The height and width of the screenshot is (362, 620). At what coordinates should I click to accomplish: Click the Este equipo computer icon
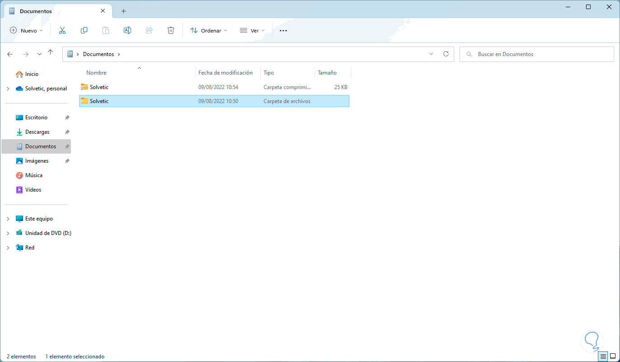19,219
